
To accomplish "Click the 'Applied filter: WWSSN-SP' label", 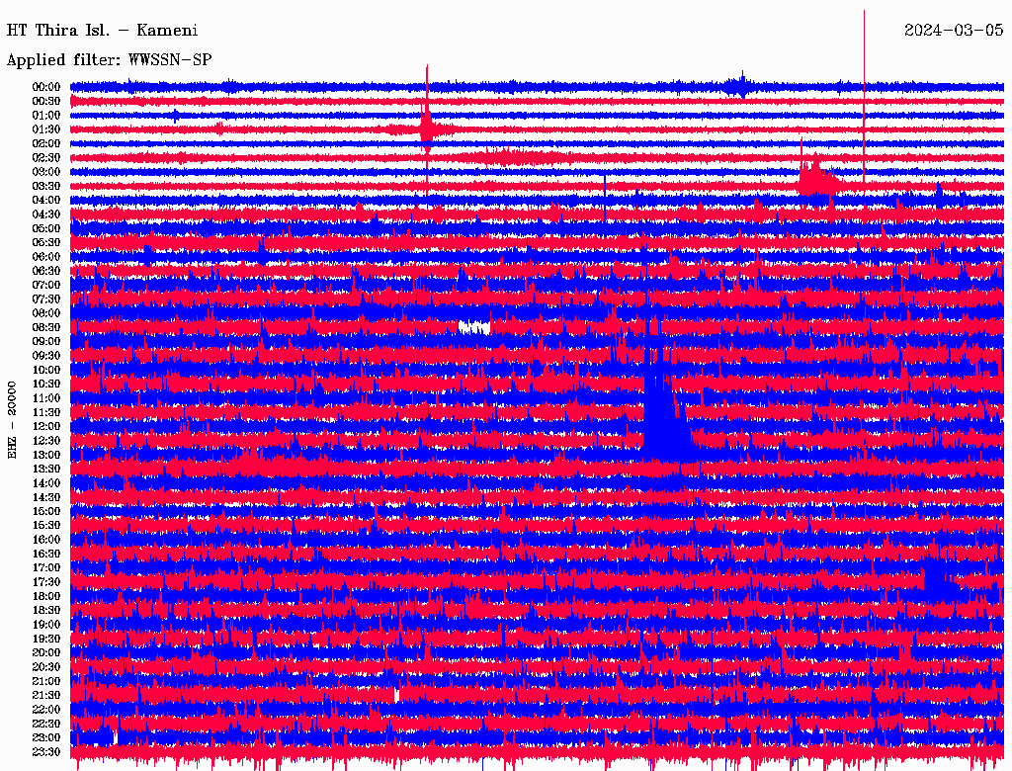I will pyautogui.click(x=109, y=60).
